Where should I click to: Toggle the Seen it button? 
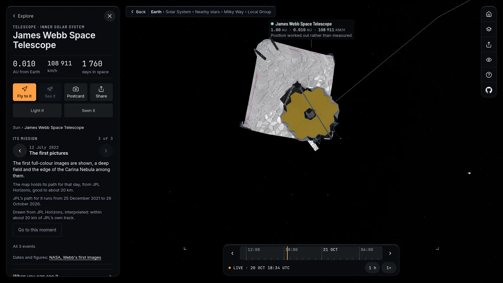click(88, 110)
